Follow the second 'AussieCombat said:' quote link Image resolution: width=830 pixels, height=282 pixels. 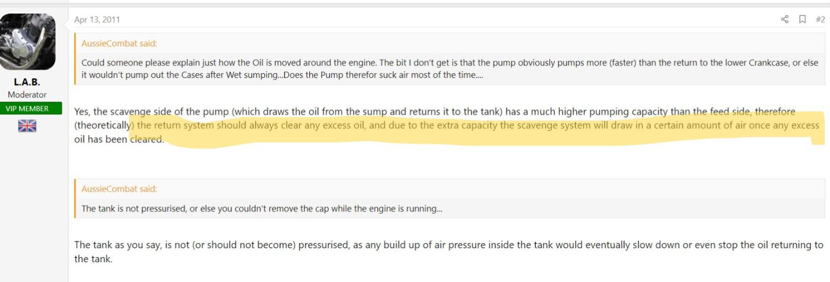click(119, 189)
